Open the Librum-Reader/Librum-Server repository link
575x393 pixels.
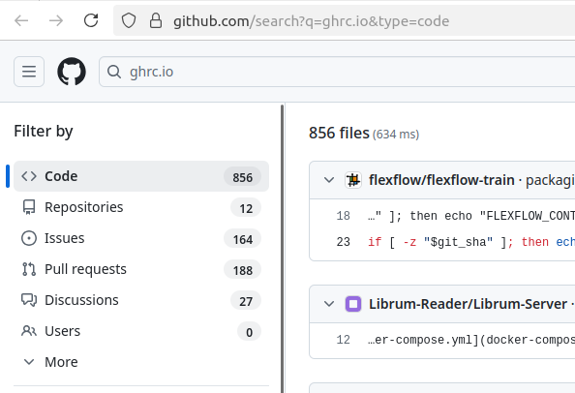[x=468, y=304]
